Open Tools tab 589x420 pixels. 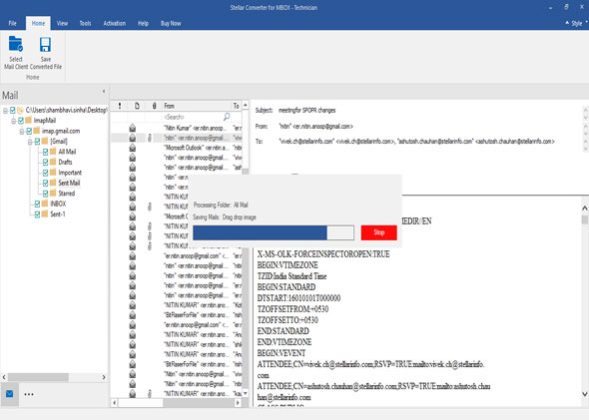85,23
